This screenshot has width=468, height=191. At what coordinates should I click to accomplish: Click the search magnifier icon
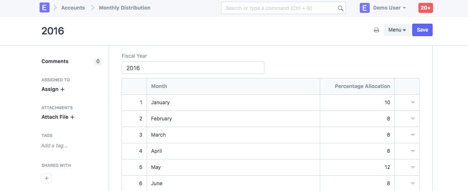pos(340,8)
